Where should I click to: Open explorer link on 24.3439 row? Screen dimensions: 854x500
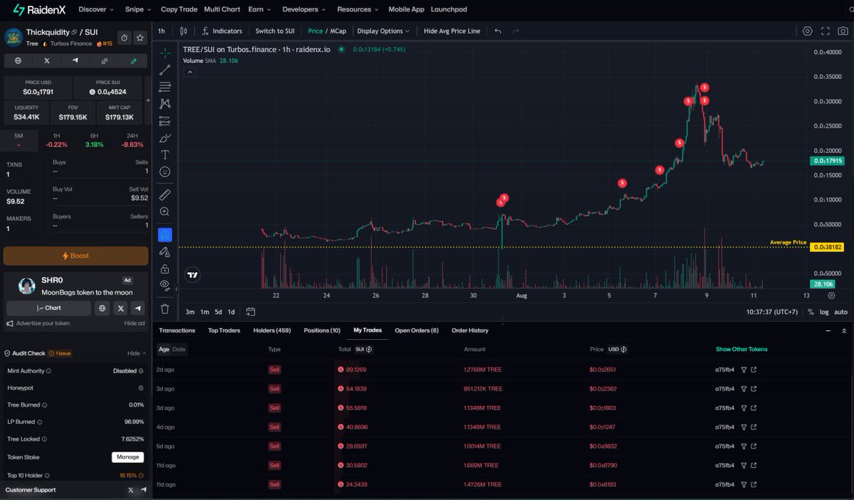(754, 484)
